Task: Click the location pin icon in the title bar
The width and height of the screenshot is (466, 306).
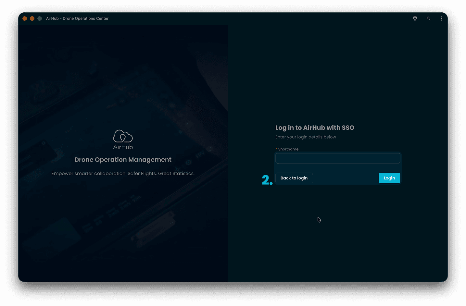Action: [415, 18]
